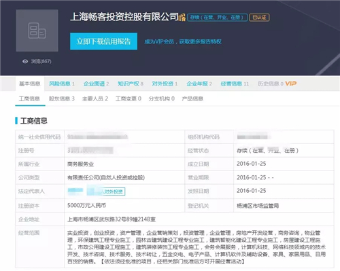Open the 分支机构 0 sub-tab
Screen dimensions: 340x271
162,98
